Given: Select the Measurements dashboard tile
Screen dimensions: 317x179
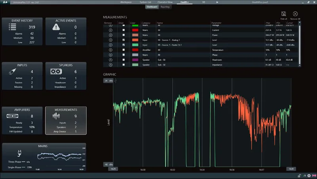Looking at the screenshot, I should click(x=66, y=121).
